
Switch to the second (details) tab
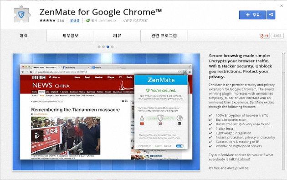point(71,36)
